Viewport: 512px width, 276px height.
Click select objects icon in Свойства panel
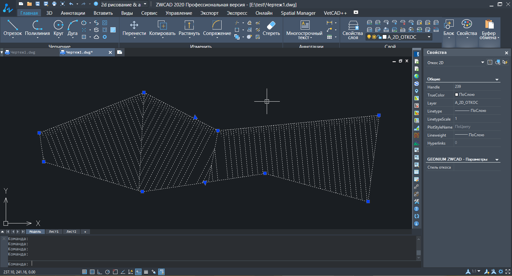pos(498,62)
